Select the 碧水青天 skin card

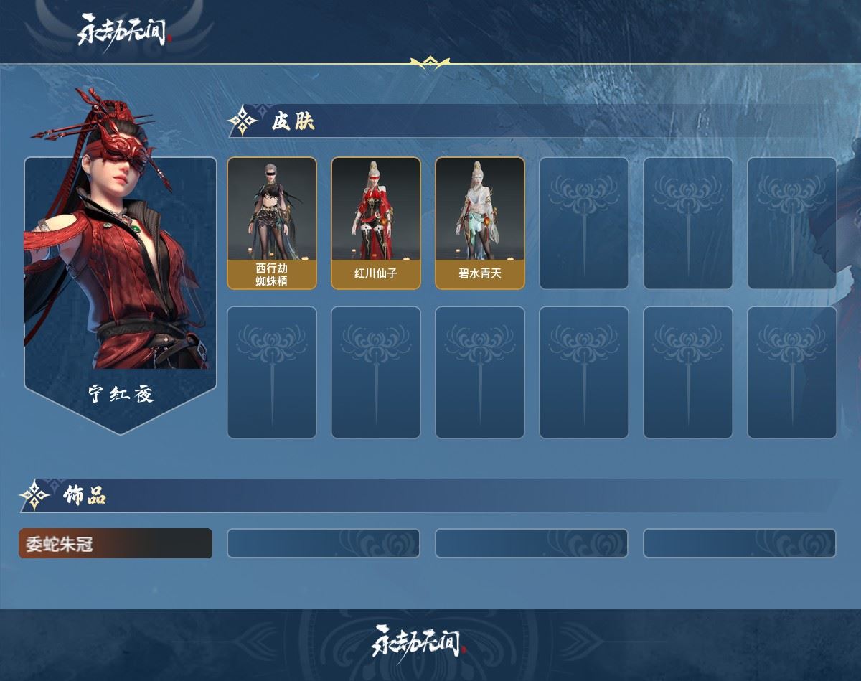coord(480,223)
